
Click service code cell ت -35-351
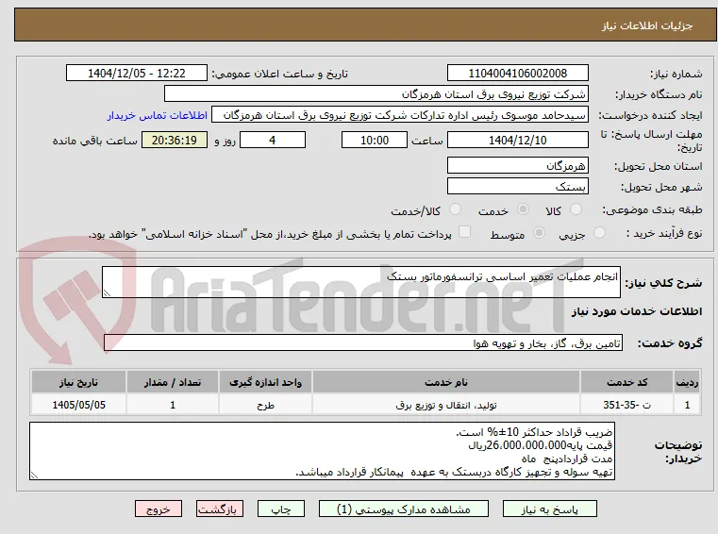pos(626,405)
